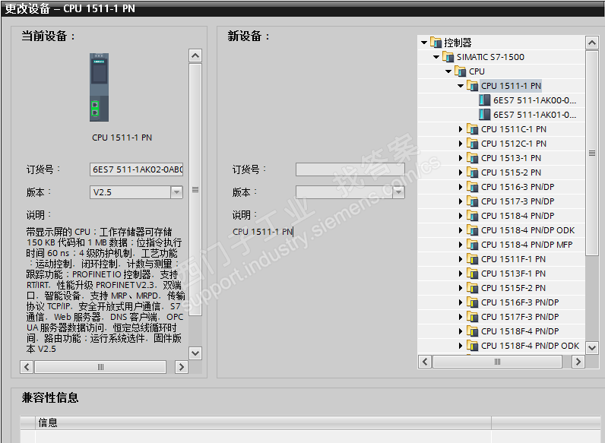Collapse the CPU tree node
605x443 pixels.
point(448,71)
